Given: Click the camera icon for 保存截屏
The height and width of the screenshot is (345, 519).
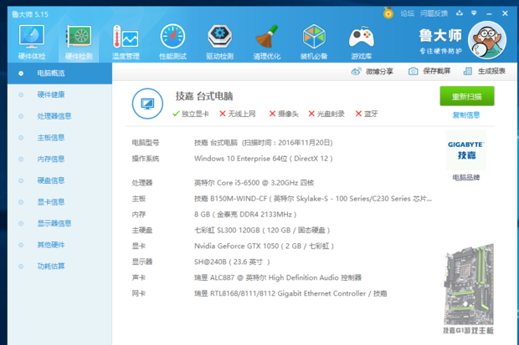Looking at the screenshot, I should coord(413,71).
